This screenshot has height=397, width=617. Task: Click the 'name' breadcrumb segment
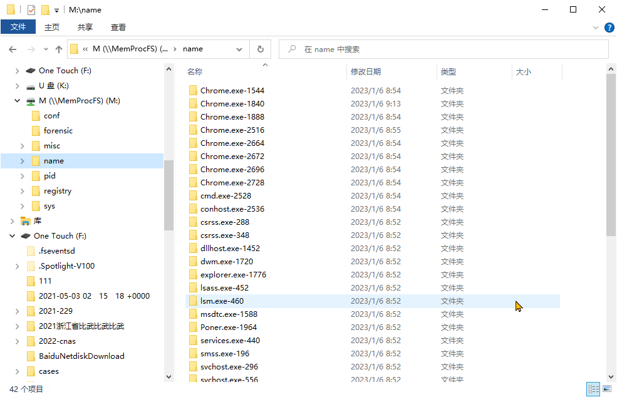[x=193, y=49]
